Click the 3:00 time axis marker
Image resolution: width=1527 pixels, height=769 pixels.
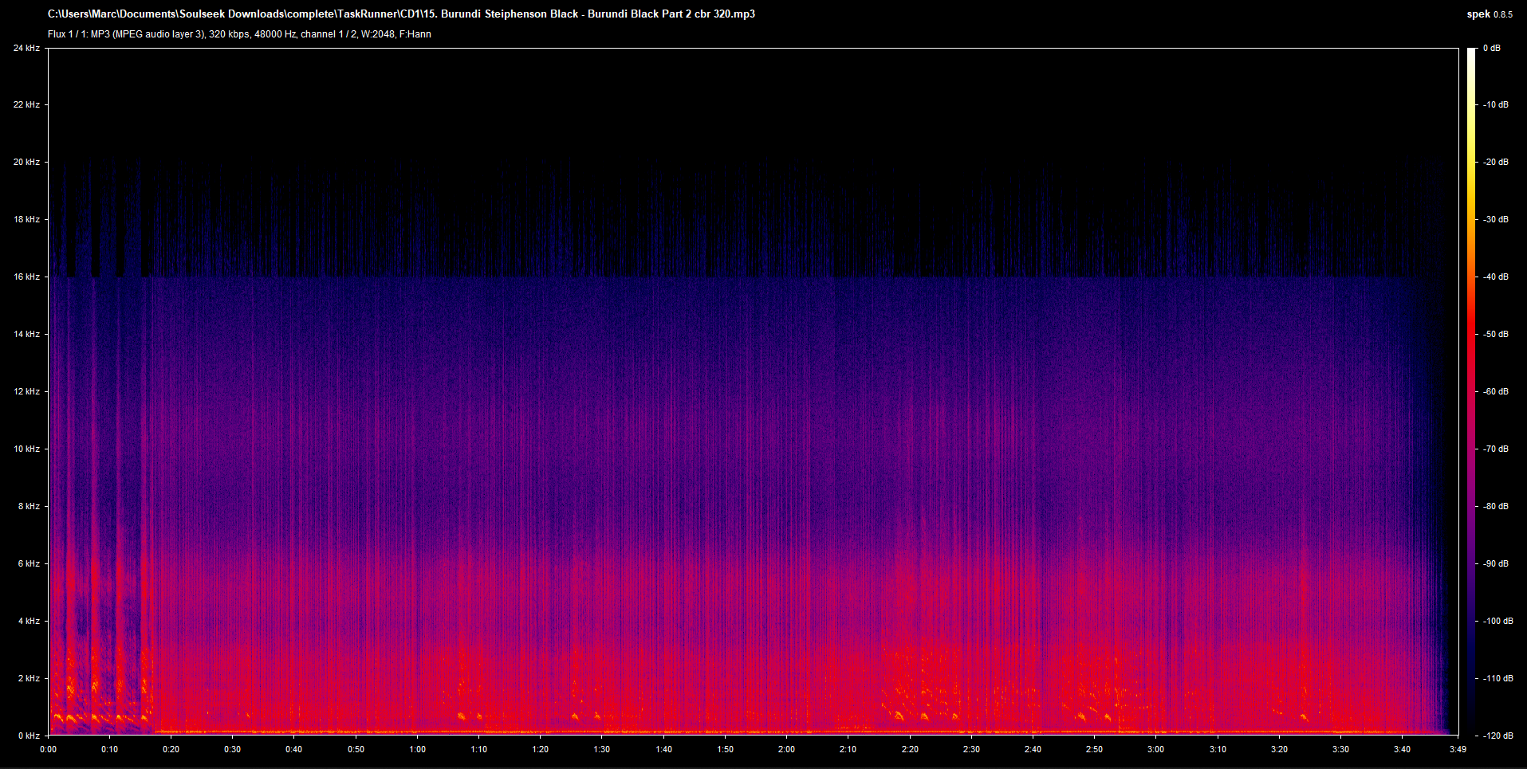(x=1155, y=749)
